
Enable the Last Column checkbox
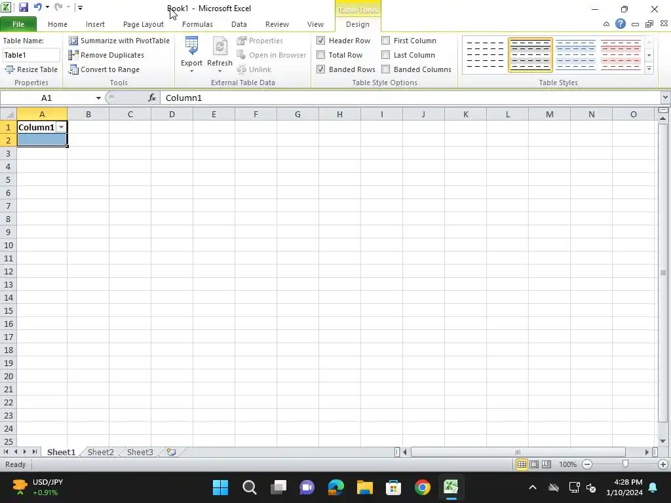pos(385,55)
